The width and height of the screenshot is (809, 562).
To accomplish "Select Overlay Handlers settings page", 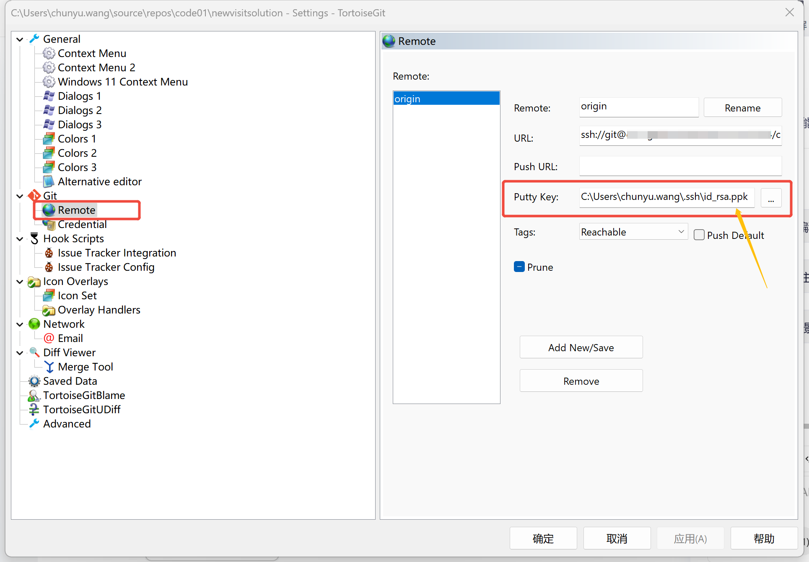I will click(99, 310).
